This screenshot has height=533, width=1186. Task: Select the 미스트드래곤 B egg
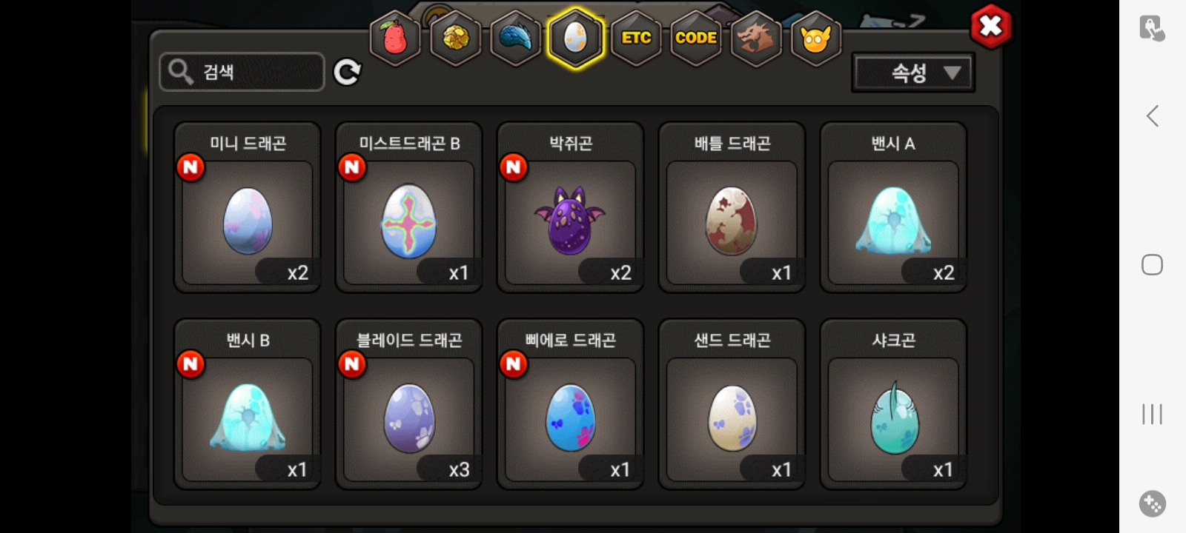pyautogui.click(x=409, y=207)
